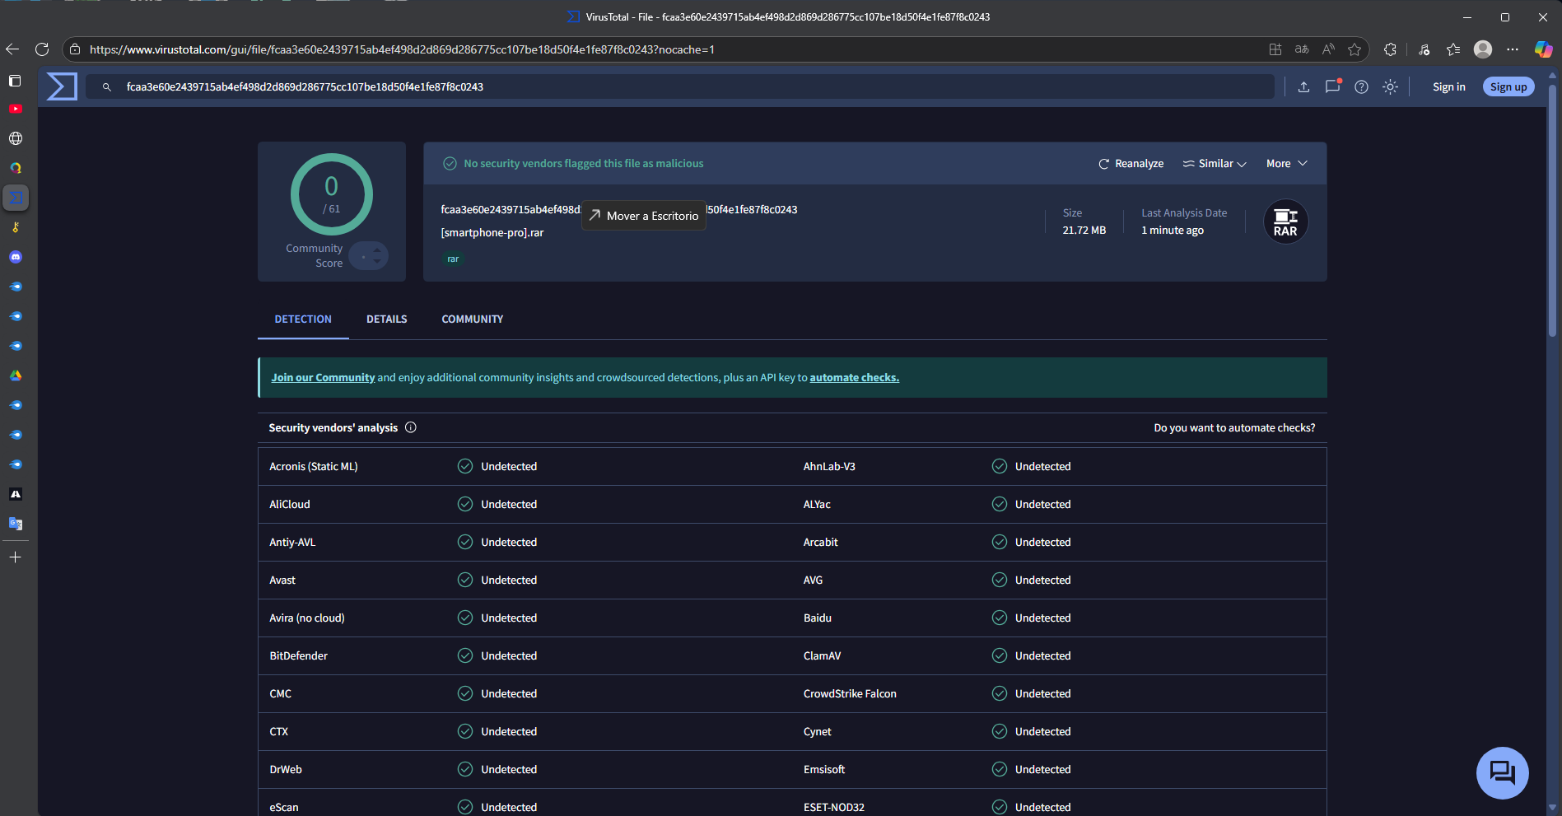The image size is (1562, 816).
Task: Open the chat bubble widget at bottom right
Action: pyautogui.click(x=1502, y=772)
